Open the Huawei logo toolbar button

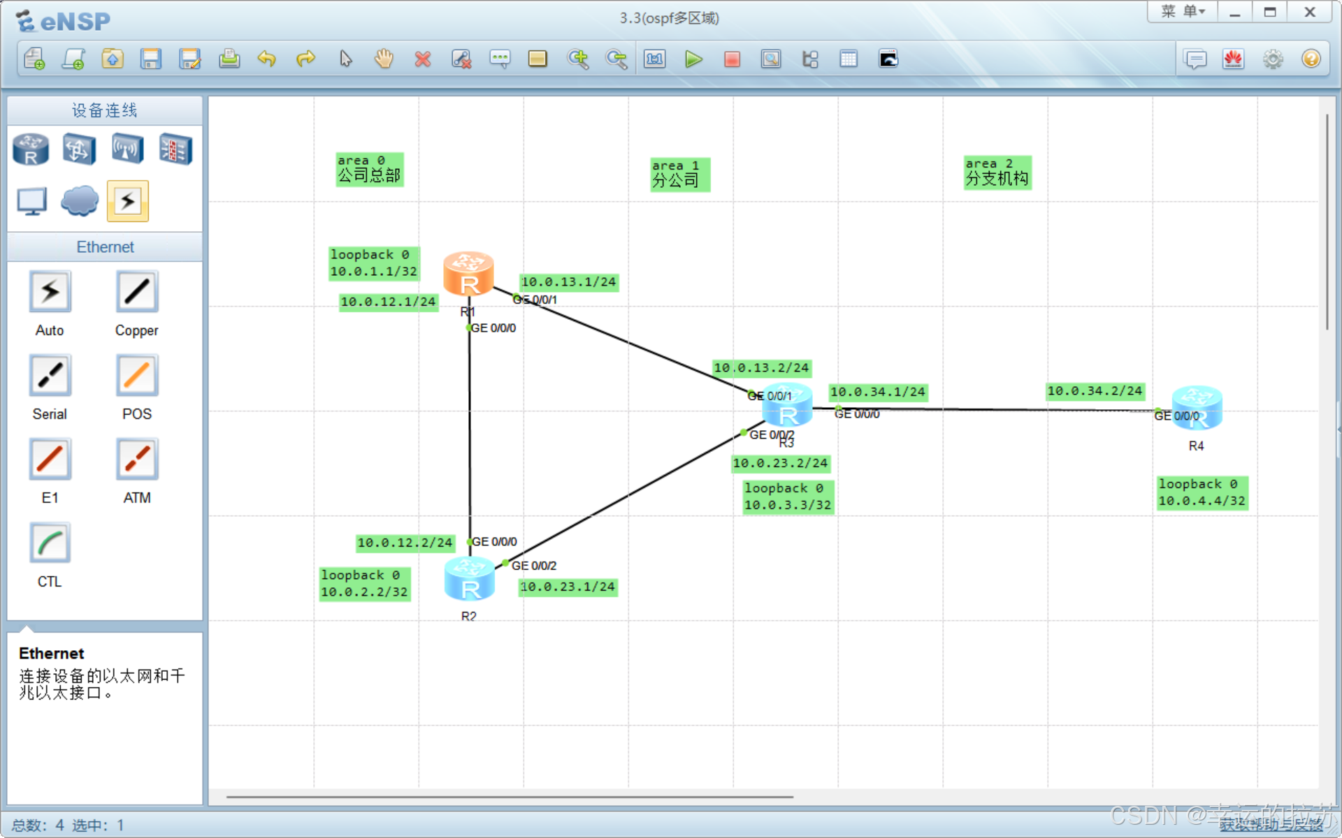(x=1233, y=59)
